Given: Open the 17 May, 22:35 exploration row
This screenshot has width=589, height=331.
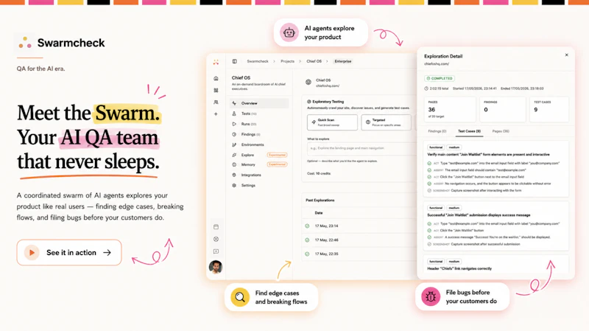Looking at the screenshot, I should coord(359,254).
